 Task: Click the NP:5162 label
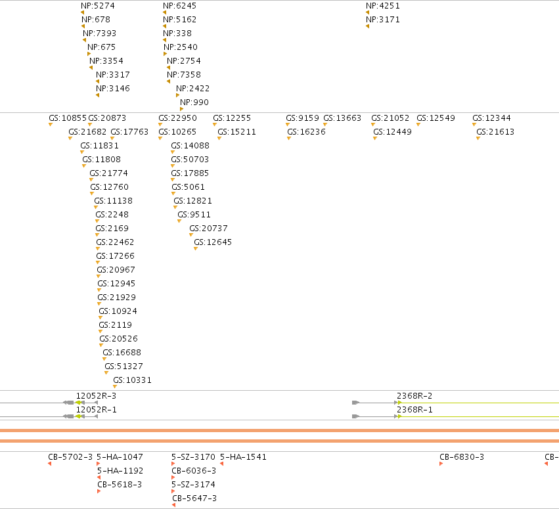click(x=180, y=20)
